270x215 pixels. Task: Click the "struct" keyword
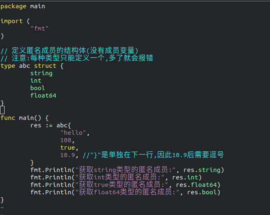click(x=45, y=66)
